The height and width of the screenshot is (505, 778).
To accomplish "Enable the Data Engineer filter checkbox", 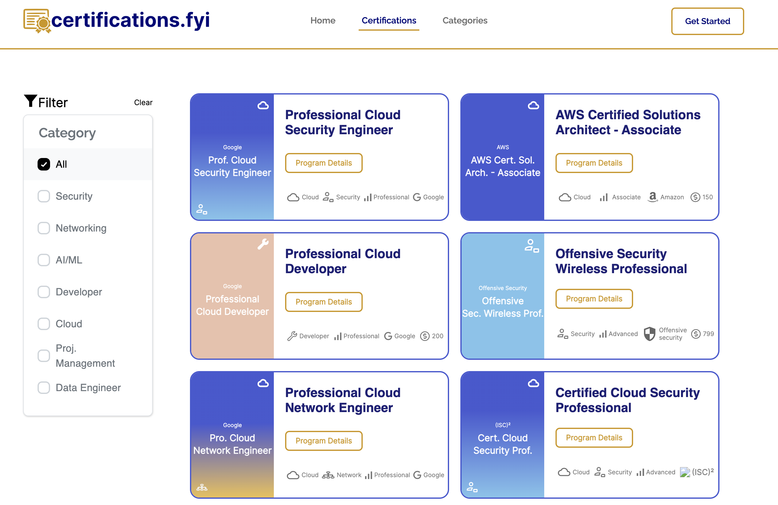I will (x=44, y=388).
